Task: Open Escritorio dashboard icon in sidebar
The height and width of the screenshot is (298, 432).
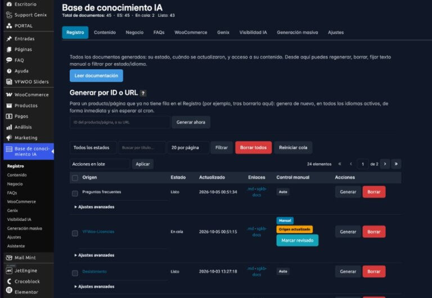Action: (x=9, y=4)
